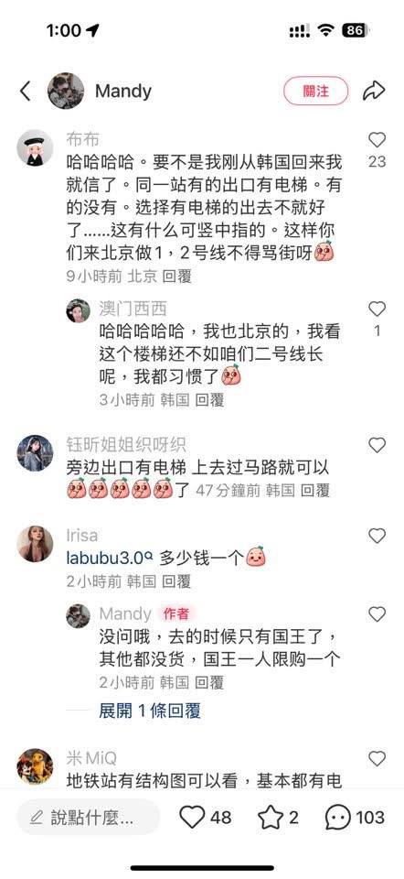Open Irisa's profile avatar
404x879 pixels.
(35, 544)
